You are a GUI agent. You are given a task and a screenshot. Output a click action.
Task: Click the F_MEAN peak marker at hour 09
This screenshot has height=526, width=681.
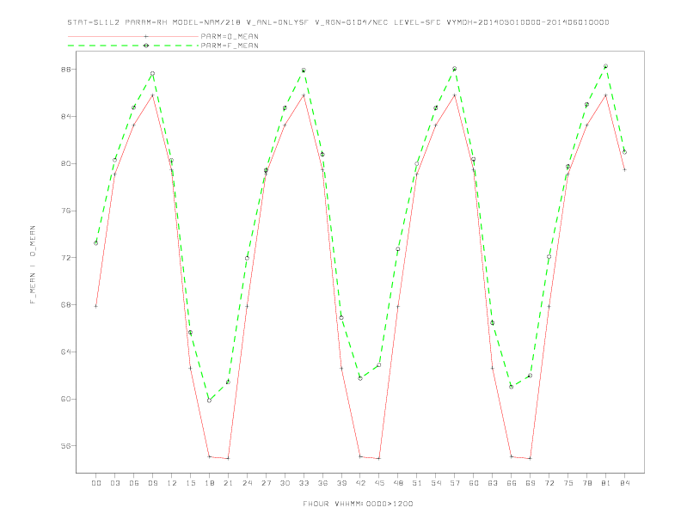click(152, 74)
